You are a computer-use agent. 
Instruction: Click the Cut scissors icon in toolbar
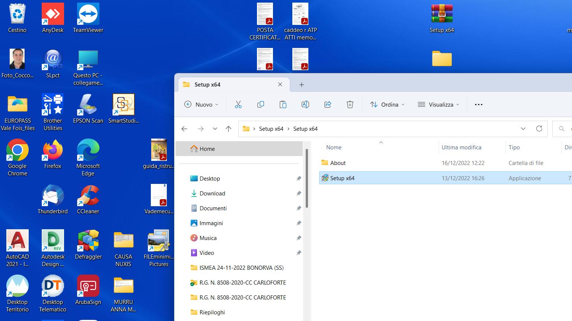tap(238, 105)
